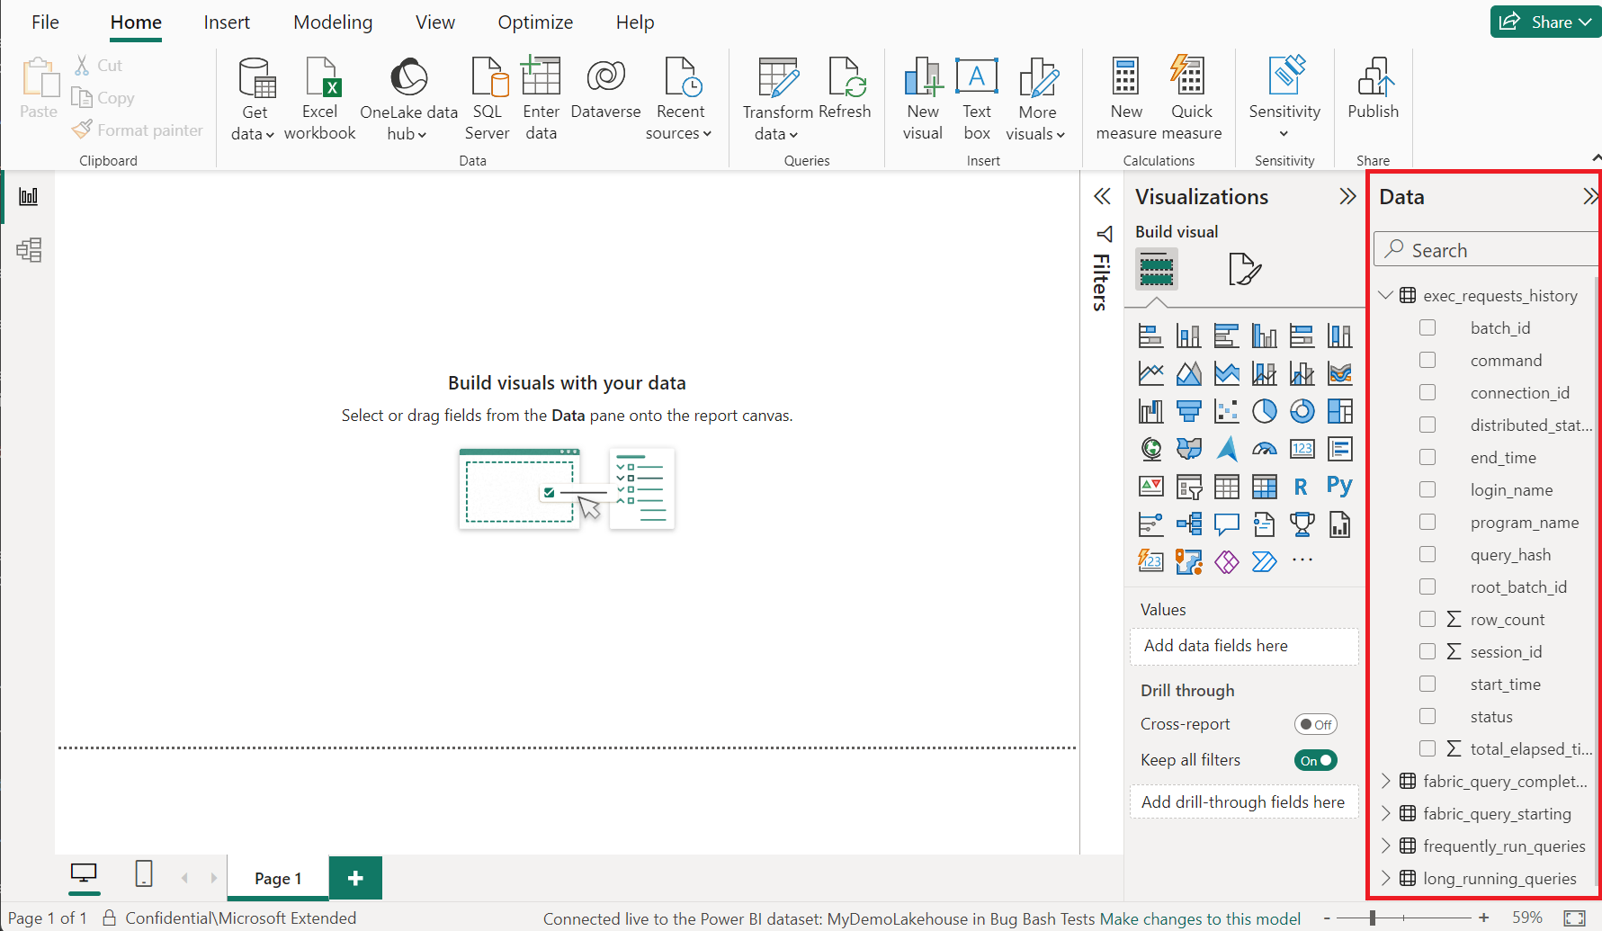Select the pie chart visualization
The height and width of the screenshot is (931, 1602).
point(1264,411)
